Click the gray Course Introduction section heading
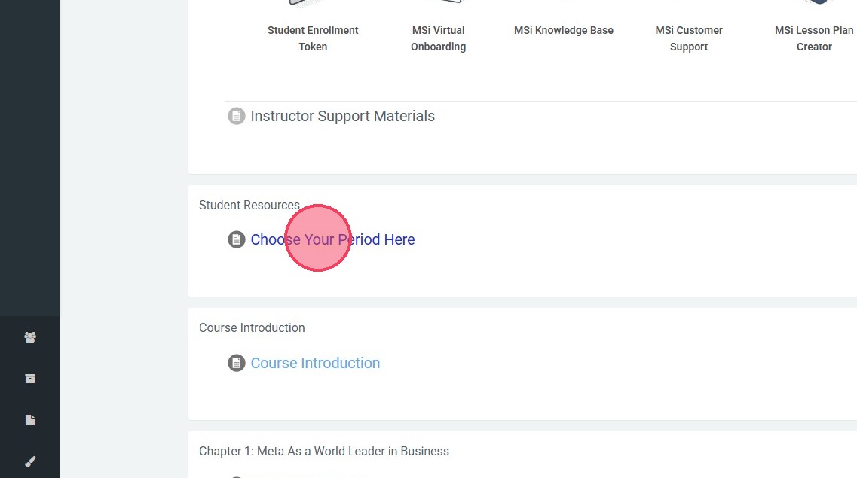Image resolution: width=857 pixels, height=478 pixels. 252,327
